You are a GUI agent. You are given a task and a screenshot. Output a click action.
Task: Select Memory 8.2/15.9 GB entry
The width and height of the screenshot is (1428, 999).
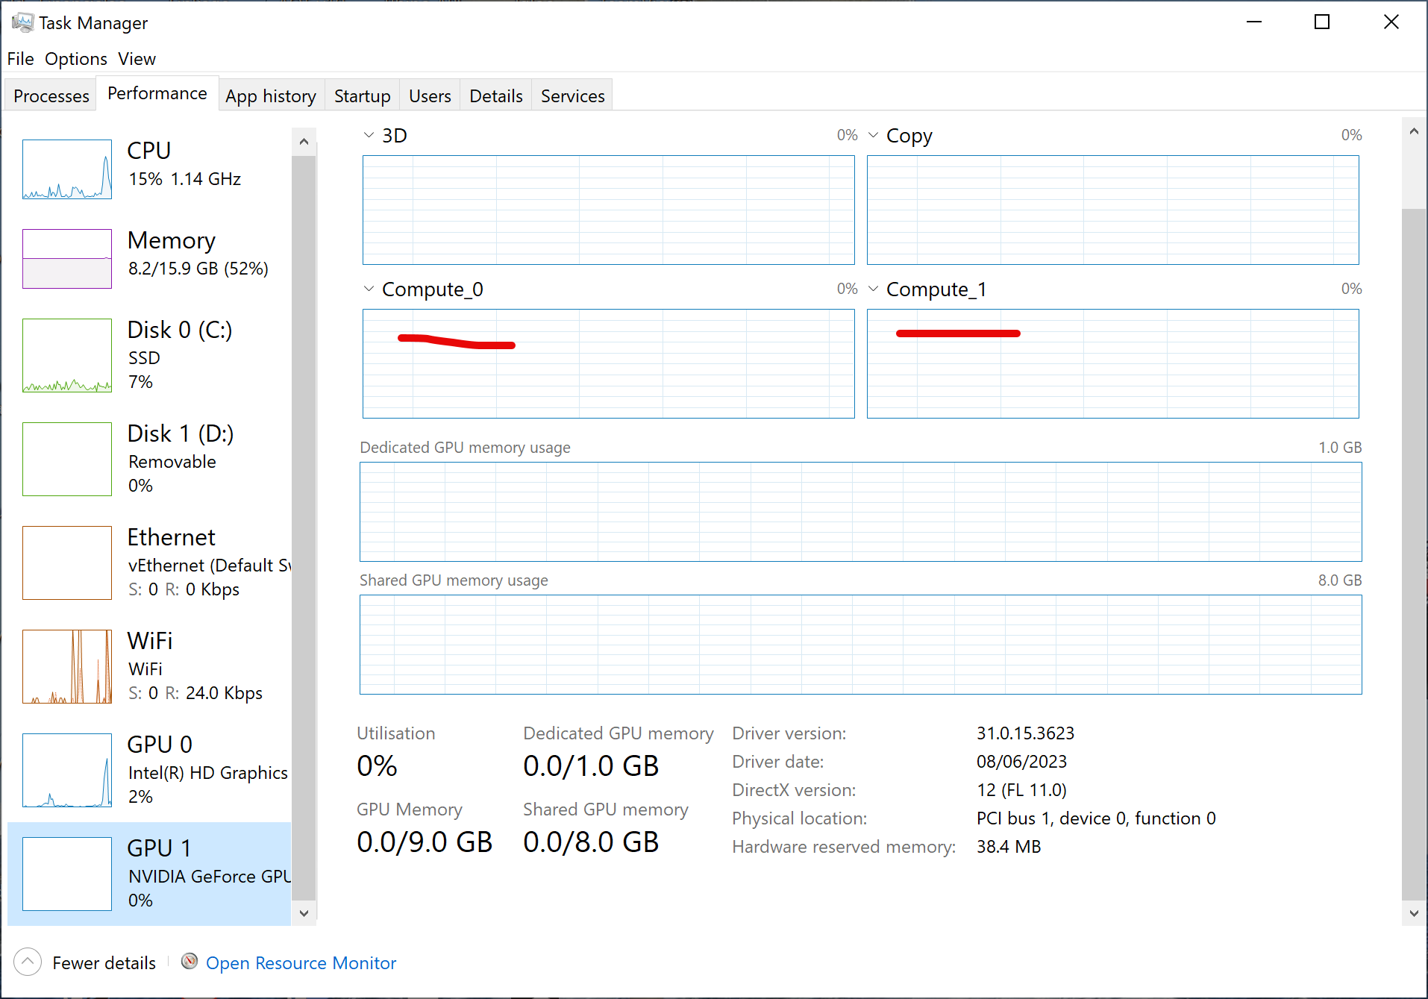point(149,258)
